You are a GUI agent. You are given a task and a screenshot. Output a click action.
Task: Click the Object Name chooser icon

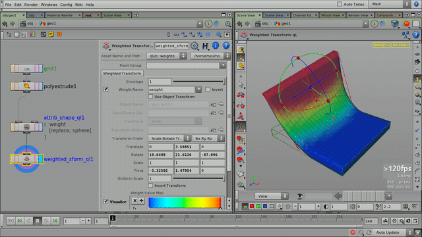(214, 104)
